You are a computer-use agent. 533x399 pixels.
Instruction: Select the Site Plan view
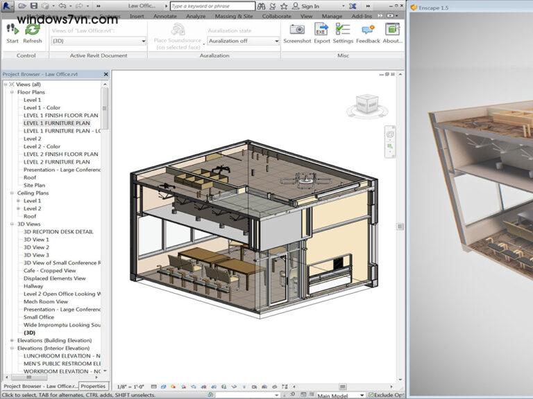(34, 185)
